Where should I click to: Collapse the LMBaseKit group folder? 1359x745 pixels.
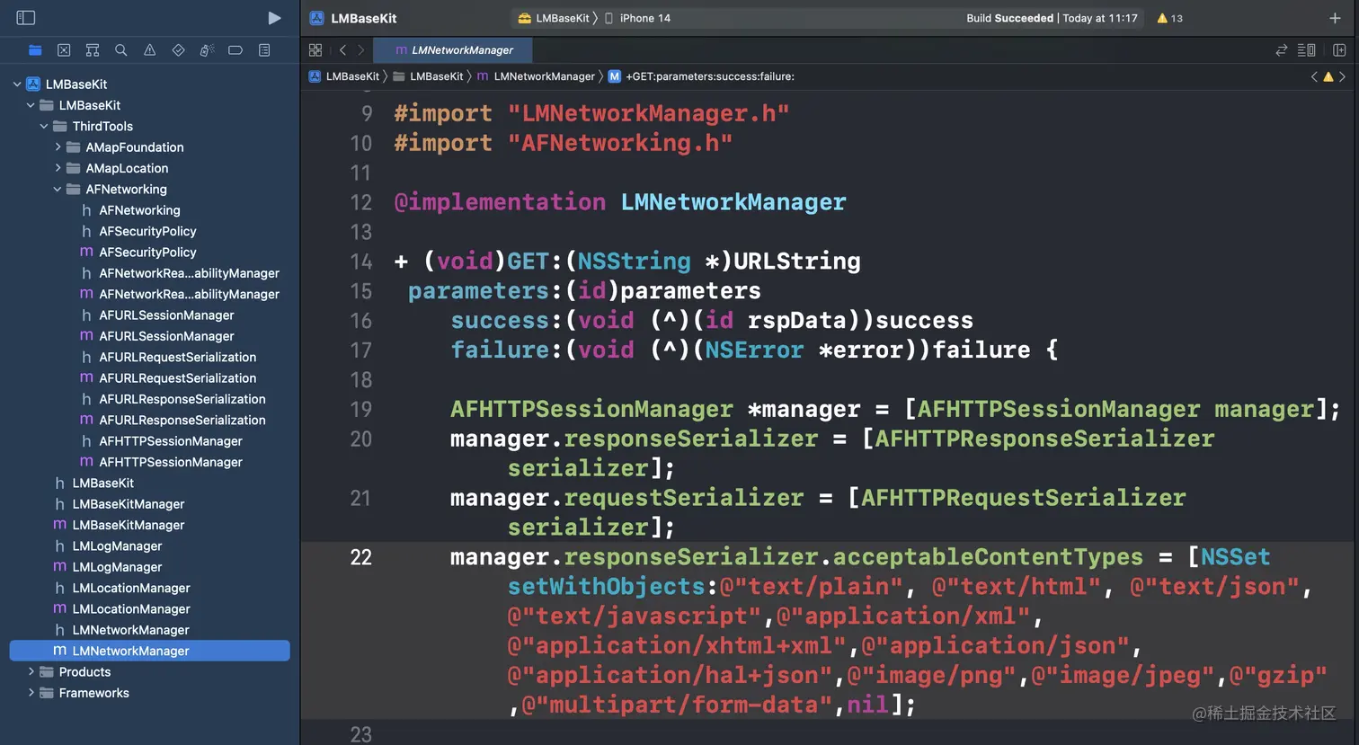(31, 105)
